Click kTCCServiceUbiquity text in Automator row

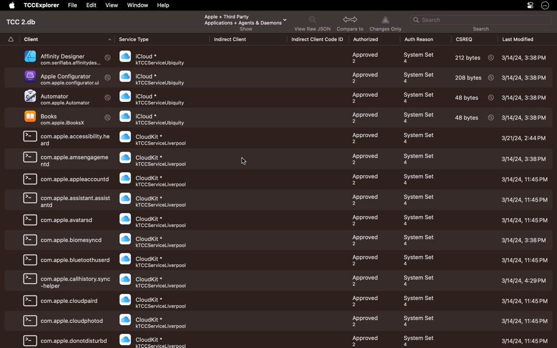(159, 103)
